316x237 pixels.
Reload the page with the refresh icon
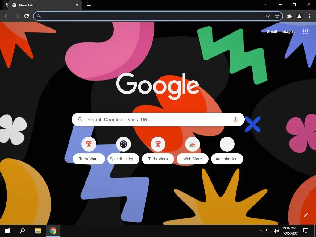[27, 16]
